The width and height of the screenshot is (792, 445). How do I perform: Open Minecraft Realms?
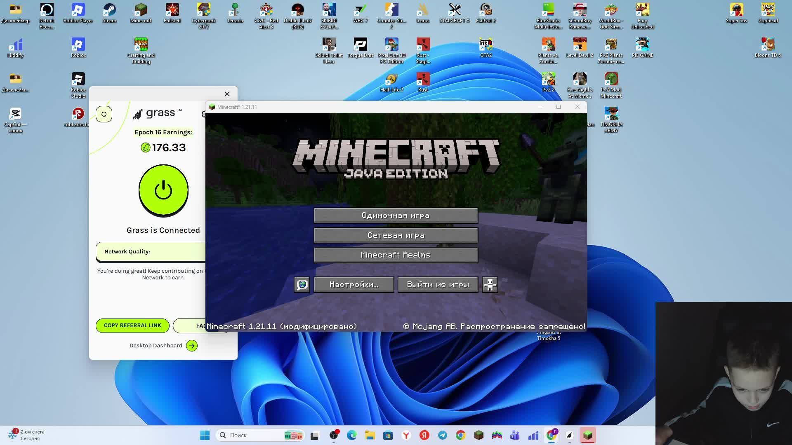click(x=396, y=255)
